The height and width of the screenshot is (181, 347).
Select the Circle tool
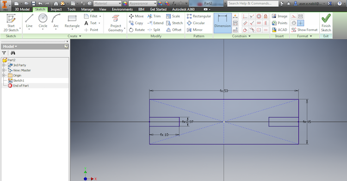pyautogui.click(x=43, y=21)
